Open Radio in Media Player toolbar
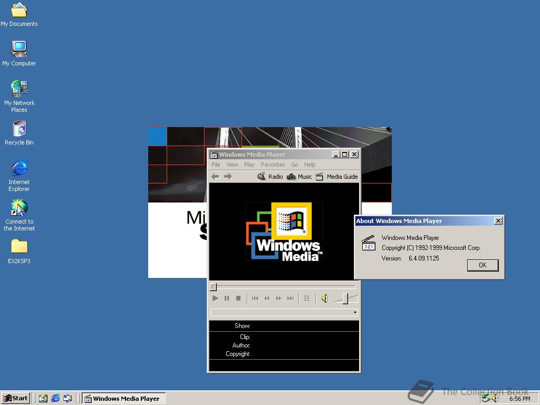Image resolution: width=540 pixels, height=405 pixels. (x=271, y=177)
